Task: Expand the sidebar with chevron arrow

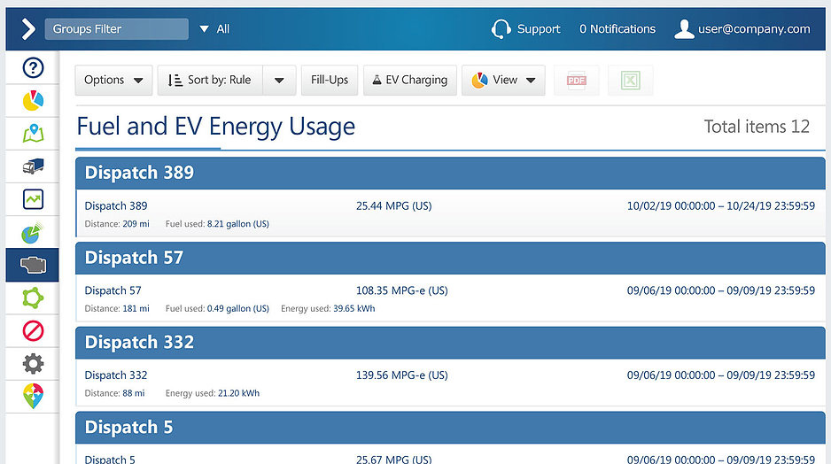Action: [28, 29]
